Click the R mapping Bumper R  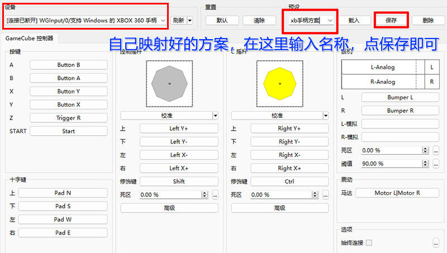(x=400, y=111)
